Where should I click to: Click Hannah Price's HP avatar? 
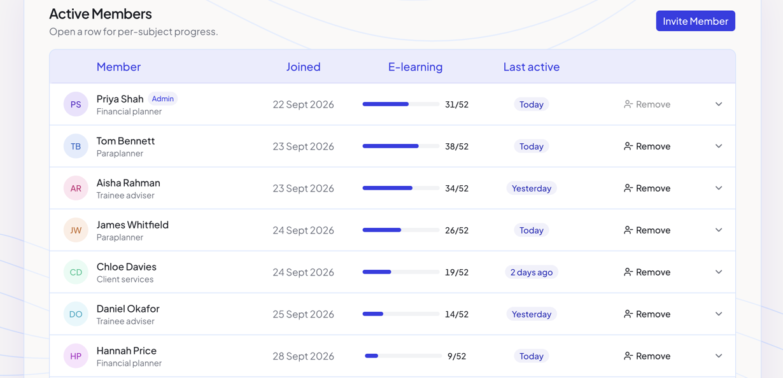click(76, 356)
